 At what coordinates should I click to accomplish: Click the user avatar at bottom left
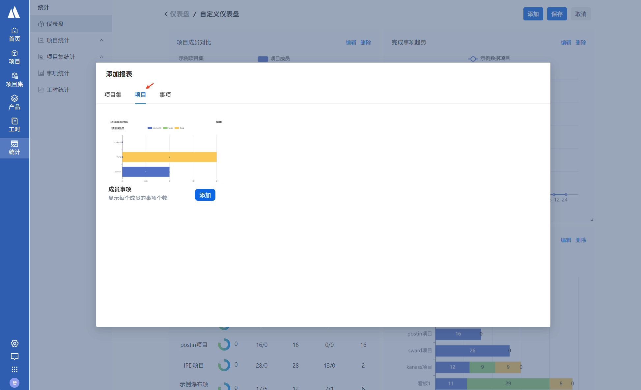click(14, 382)
